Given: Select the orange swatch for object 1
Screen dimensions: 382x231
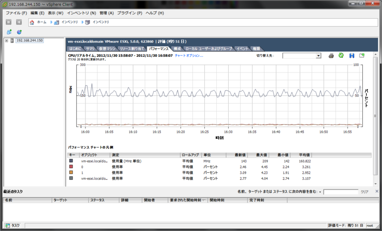Looking at the screenshot, I should click(x=71, y=172).
